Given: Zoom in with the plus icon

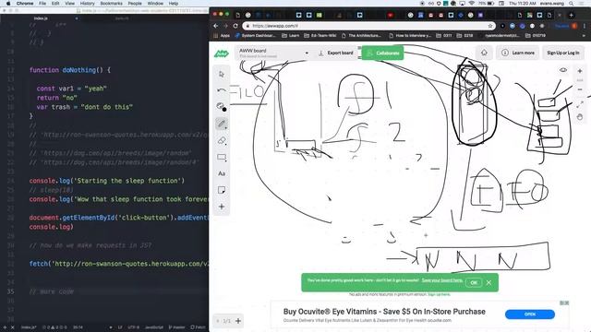Looking at the screenshot, I should [x=580, y=71].
